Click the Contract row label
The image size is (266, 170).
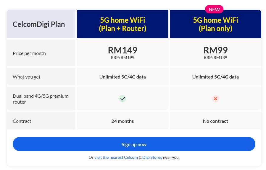click(22, 121)
